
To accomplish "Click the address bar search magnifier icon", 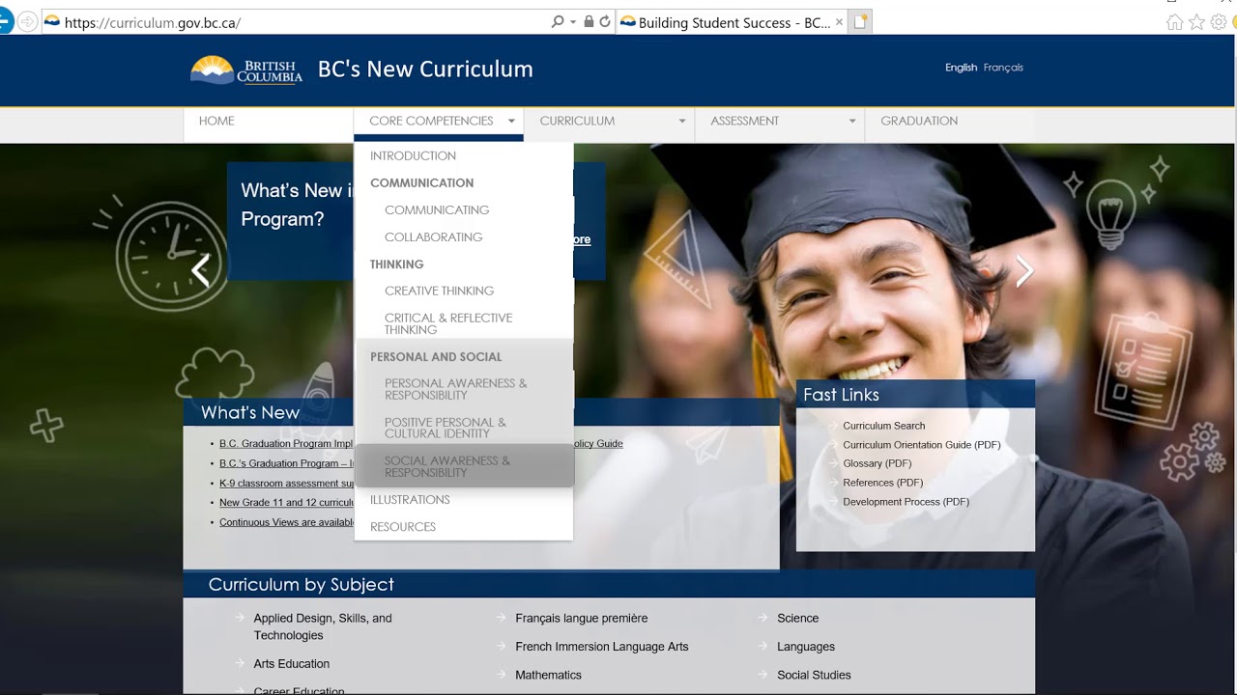I will [x=558, y=22].
